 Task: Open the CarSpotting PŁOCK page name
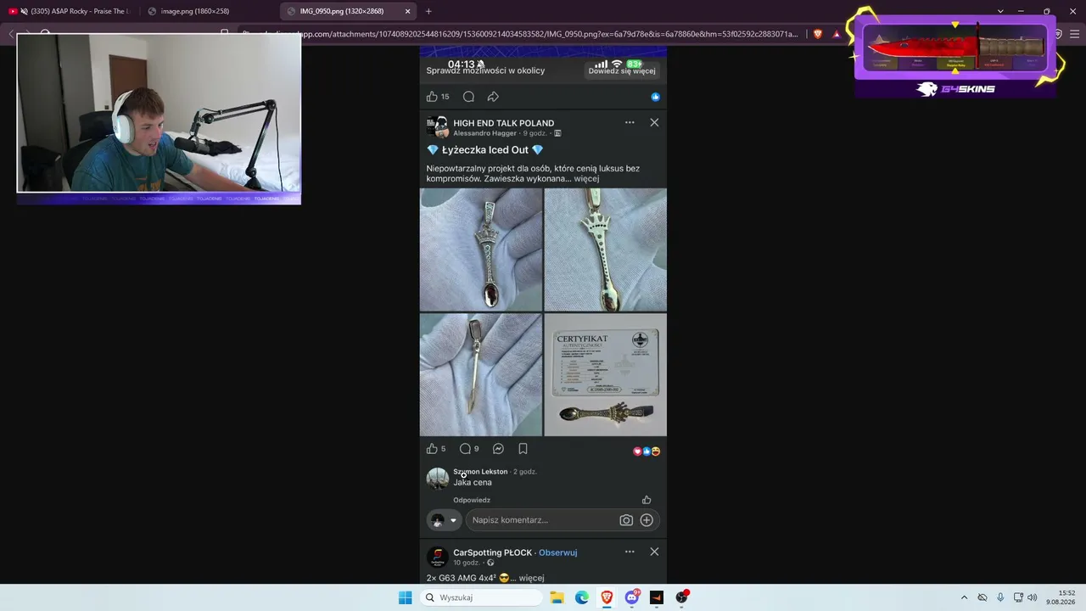[x=492, y=552]
